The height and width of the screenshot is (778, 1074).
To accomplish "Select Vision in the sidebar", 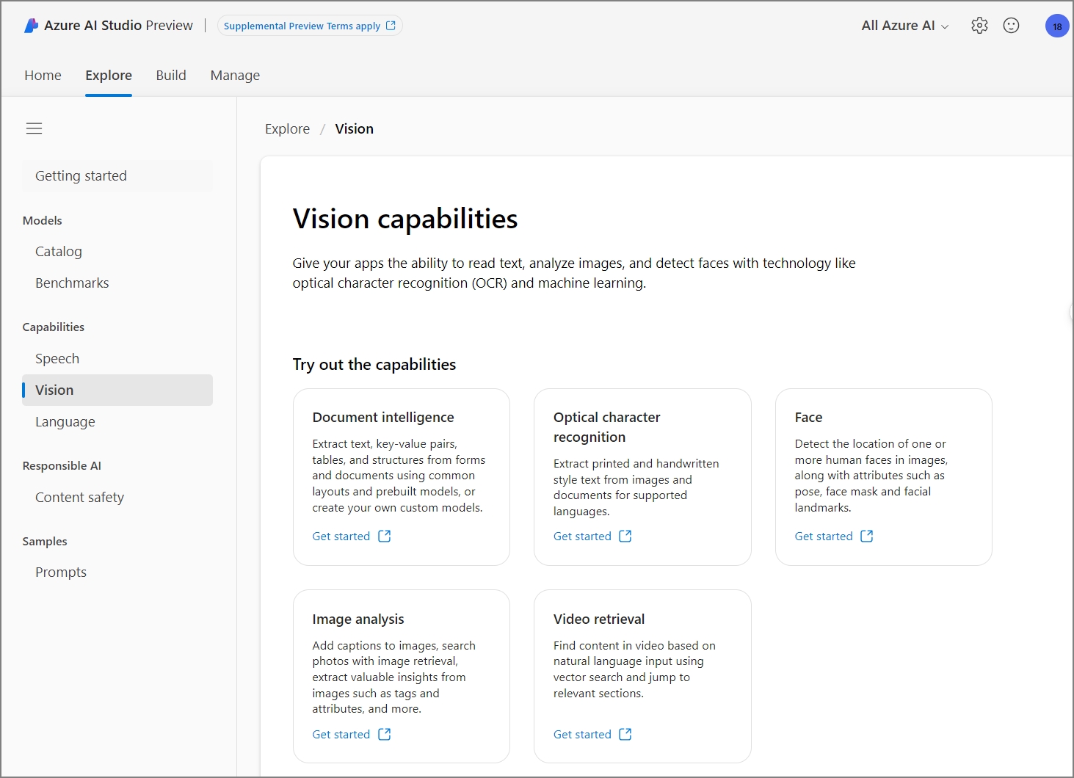I will coord(117,390).
